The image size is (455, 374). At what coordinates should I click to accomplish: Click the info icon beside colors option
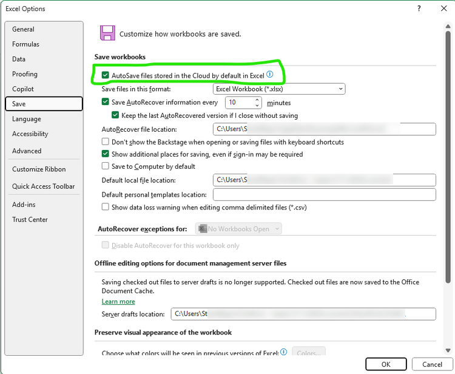[x=283, y=352]
